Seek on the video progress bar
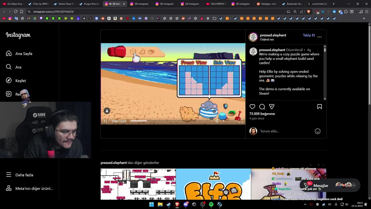Viewport: 371px width, 209px height. click(170, 121)
